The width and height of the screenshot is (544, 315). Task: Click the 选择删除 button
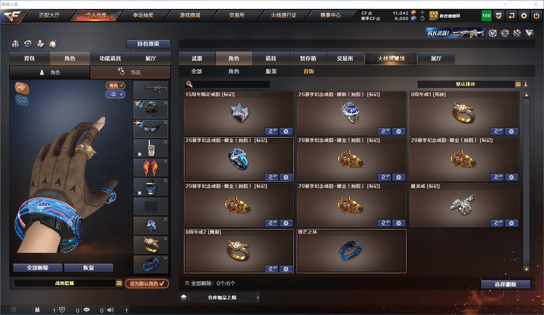coord(506,284)
